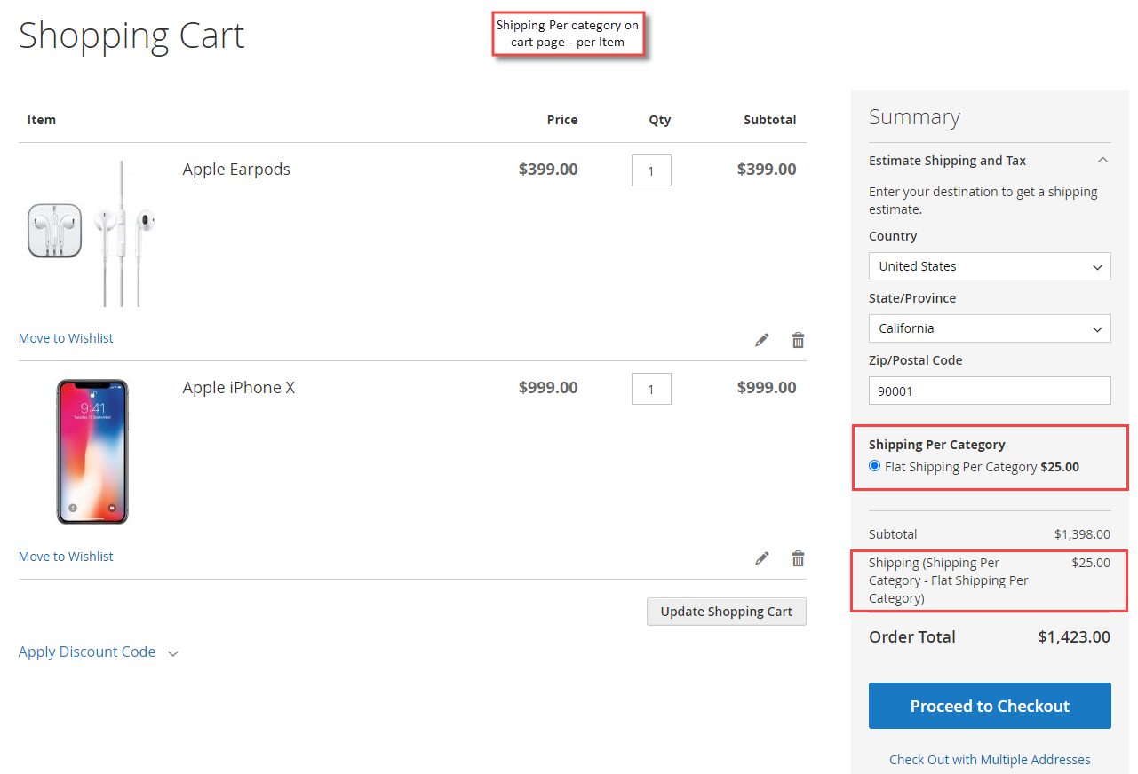Open the Country dropdown showing United States

click(990, 266)
